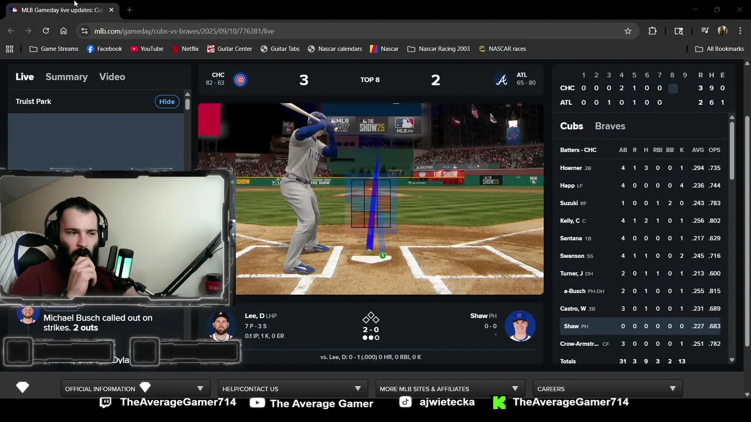The height and width of the screenshot is (422, 751).
Task: Close the MLB Gameday tab
Action: 111,10
